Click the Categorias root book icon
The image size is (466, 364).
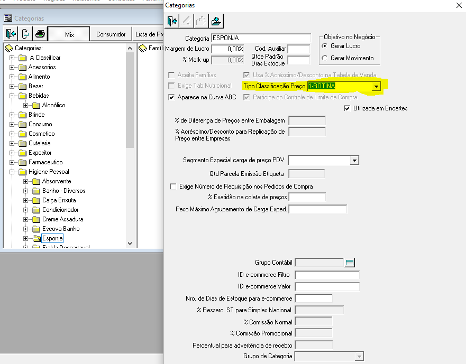(9, 48)
